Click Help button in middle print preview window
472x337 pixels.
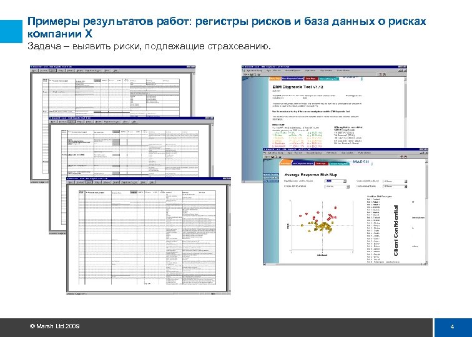[134, 122]
